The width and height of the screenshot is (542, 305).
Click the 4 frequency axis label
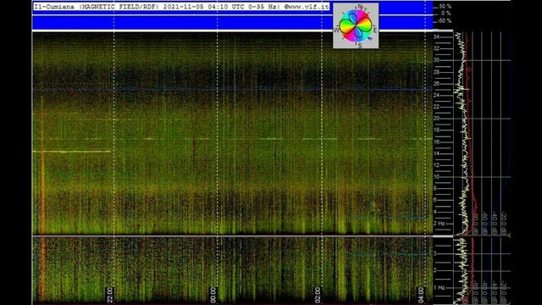click(435, 212)
